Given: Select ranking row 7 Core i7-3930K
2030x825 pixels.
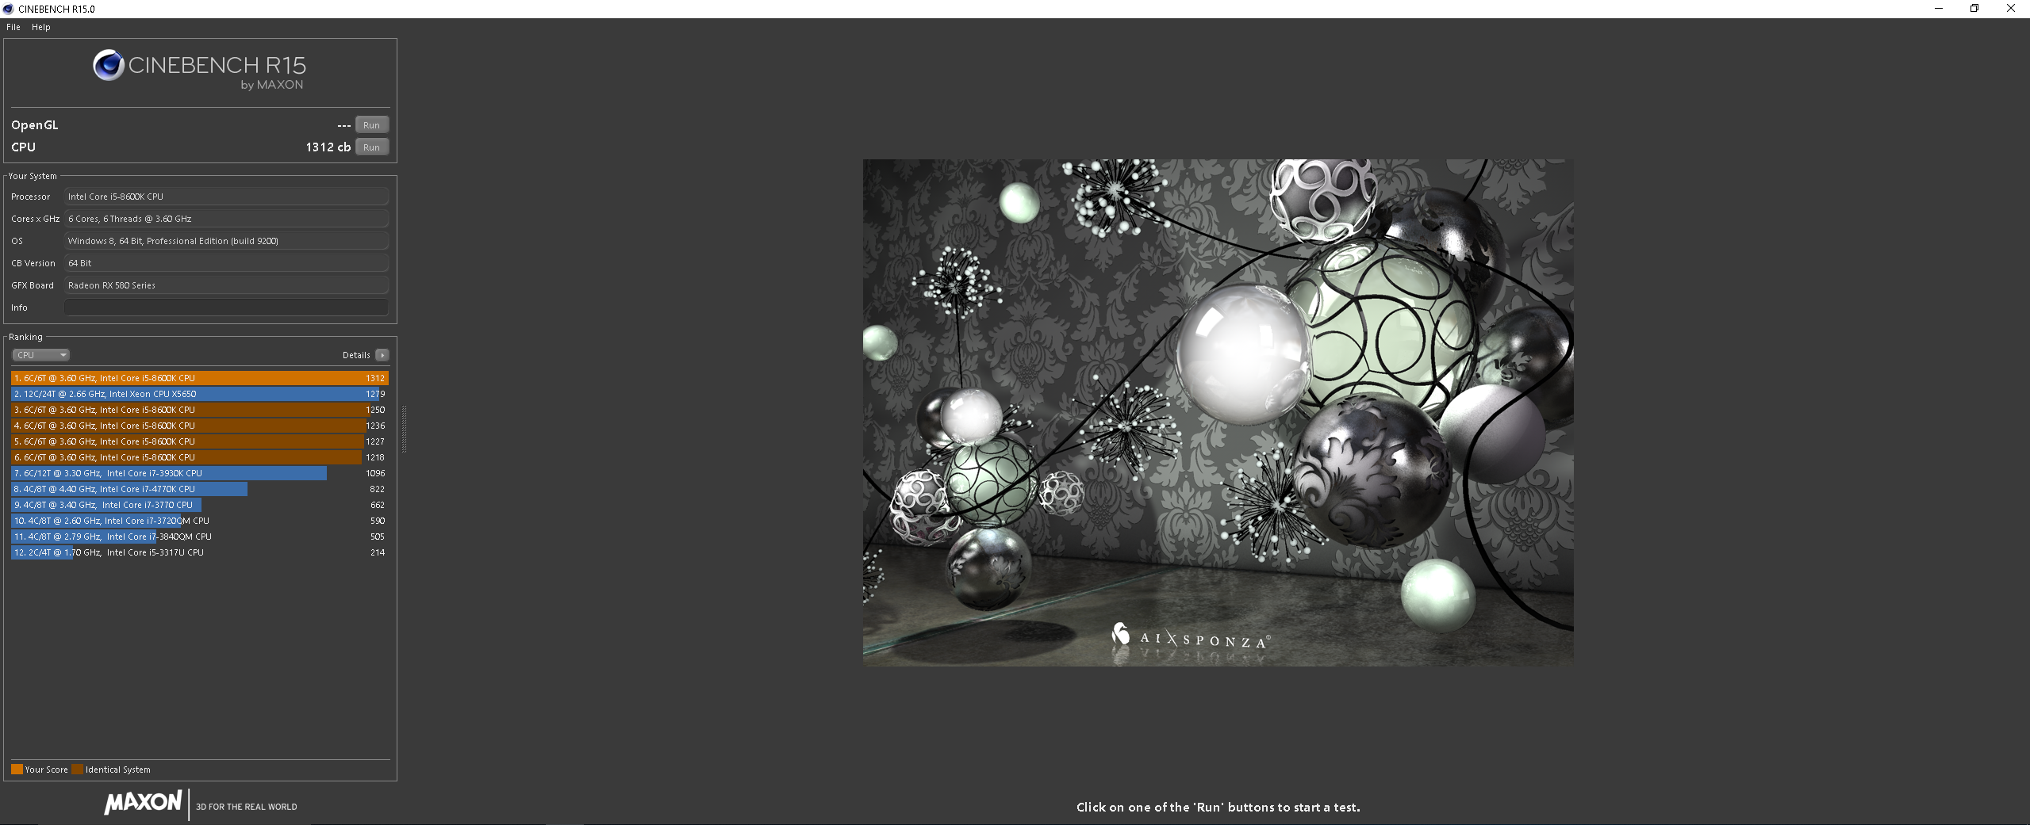Looking at the screenshot, I should click(200, 473).
